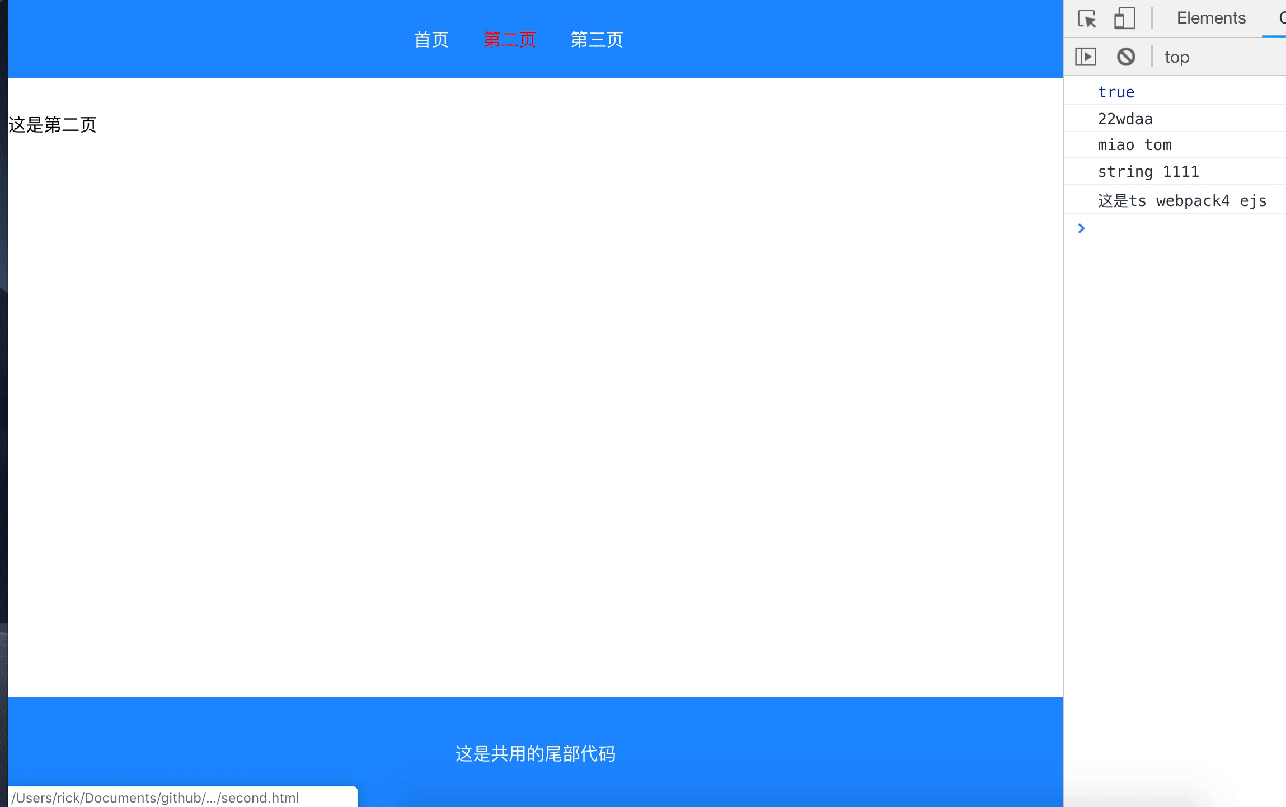
Task: Open the 第三页 nav link
Action: (x=597, y=40)
